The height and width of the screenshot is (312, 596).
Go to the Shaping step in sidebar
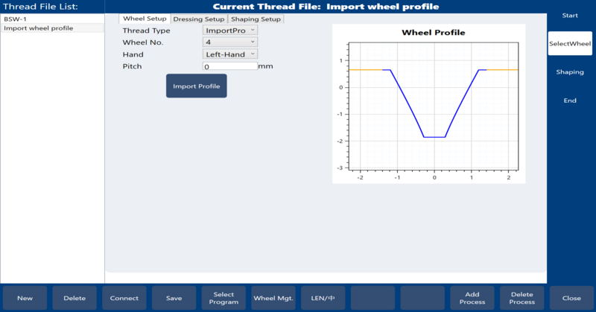pos(570,72)
